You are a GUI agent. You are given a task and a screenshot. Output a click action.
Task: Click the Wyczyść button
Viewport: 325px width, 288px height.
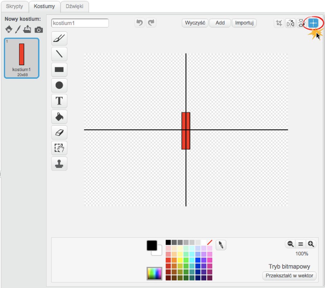click(x=195, y=23)
